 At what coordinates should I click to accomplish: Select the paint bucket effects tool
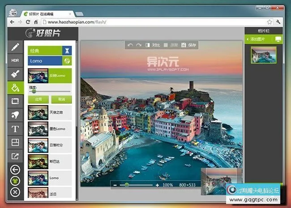[15, 88]
